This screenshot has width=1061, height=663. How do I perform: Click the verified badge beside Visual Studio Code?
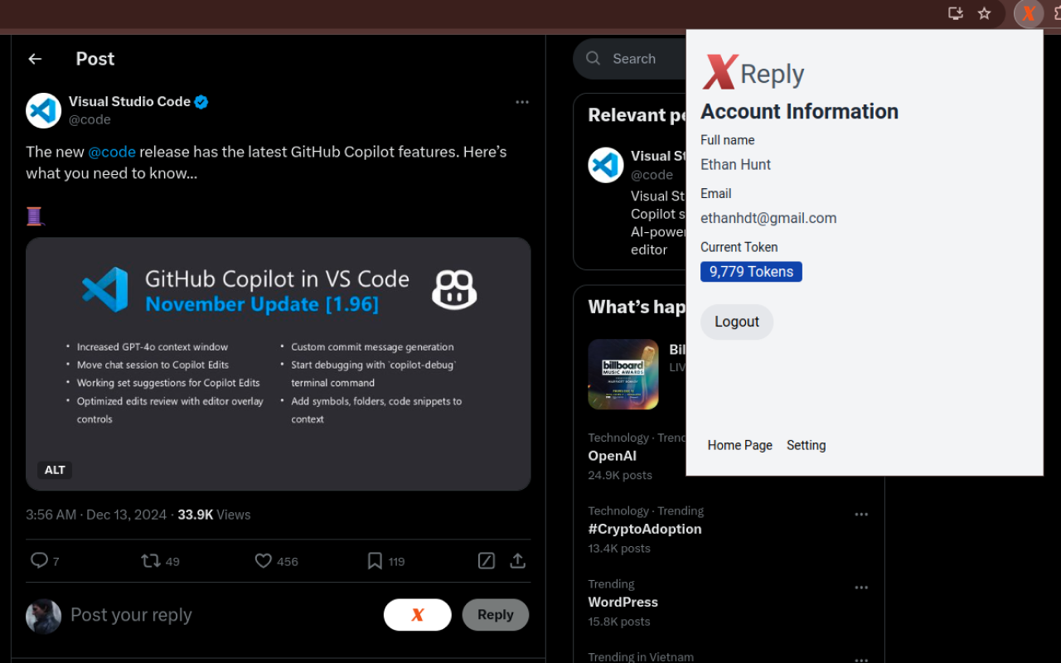pyautogui.click(x=201, y=102)
